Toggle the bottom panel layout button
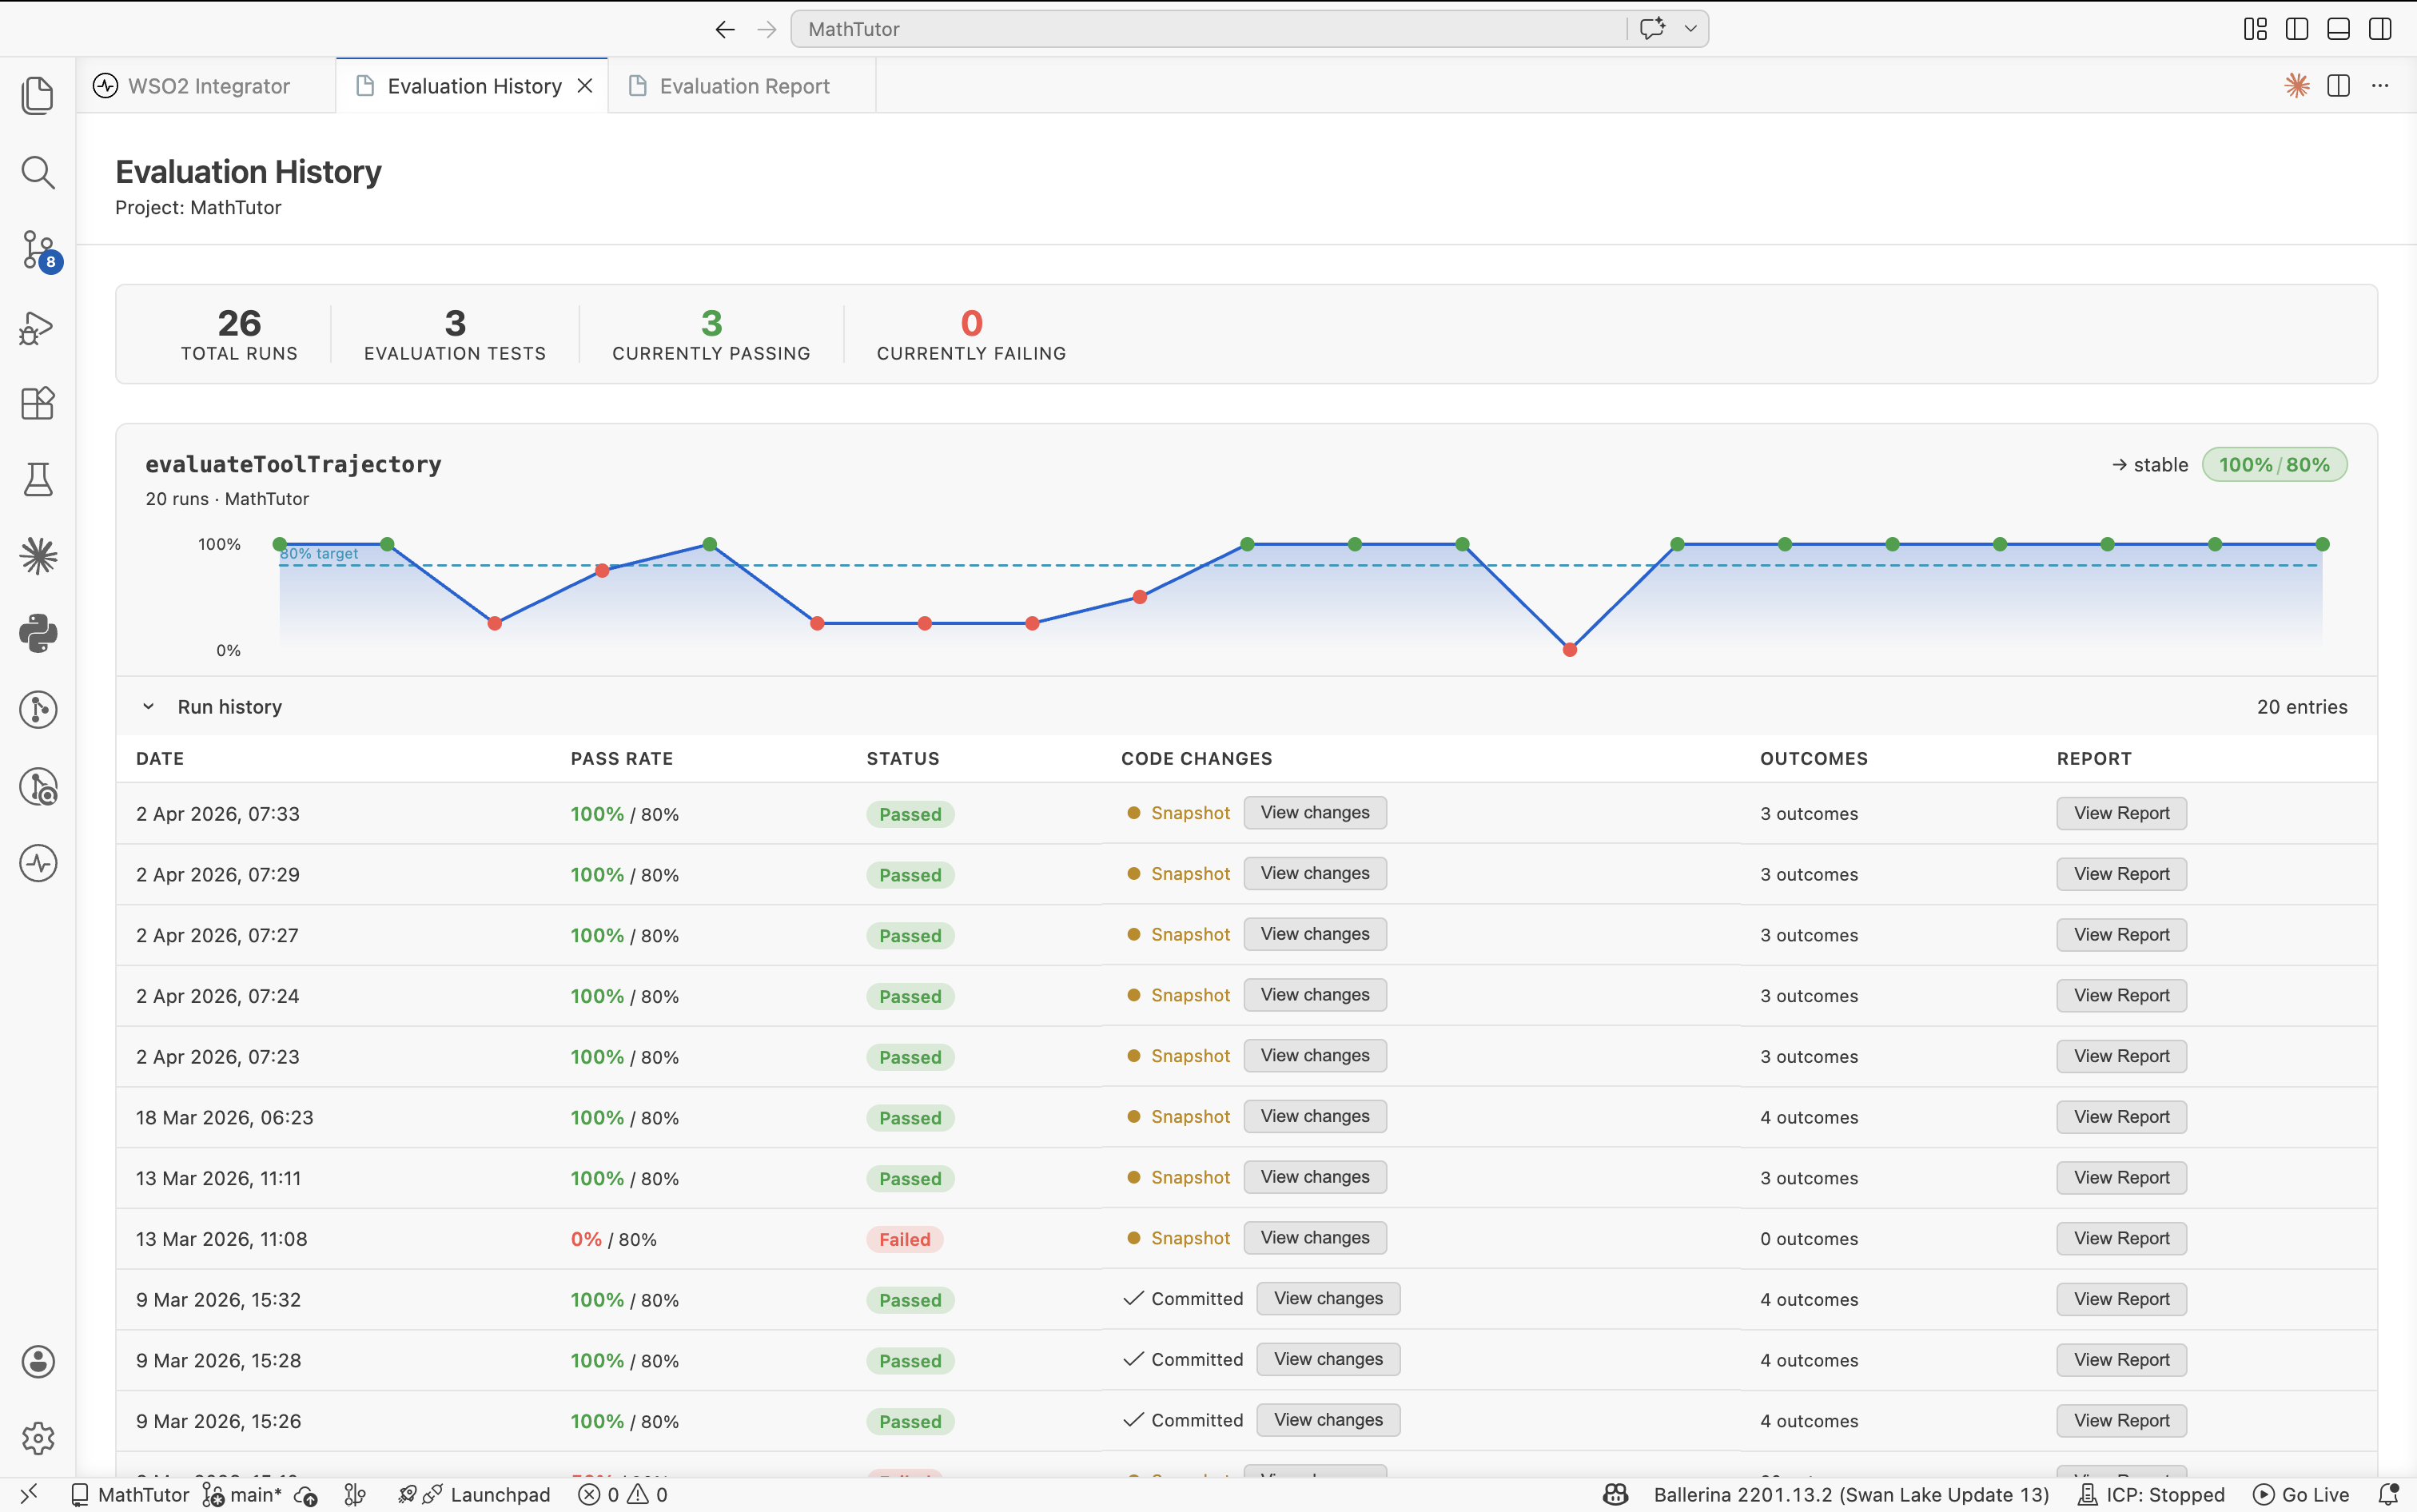The width and height of the screenshot is (2417, 1512). click(x=2338, y=29)
